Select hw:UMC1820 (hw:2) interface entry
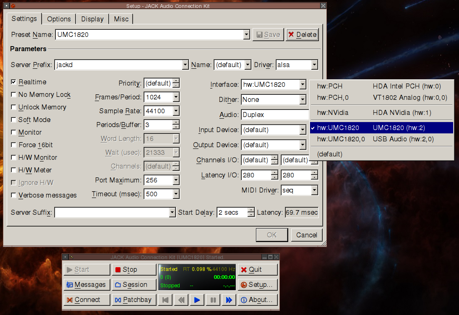The height and width of the screenshot is (315, 459). (381, 128)
